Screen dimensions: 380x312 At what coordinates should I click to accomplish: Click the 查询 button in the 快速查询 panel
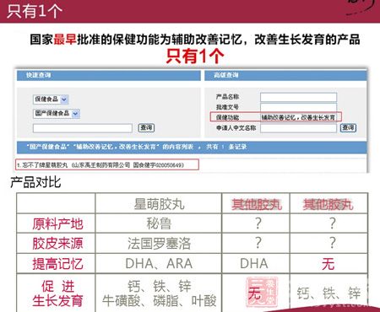pos(146,128)
